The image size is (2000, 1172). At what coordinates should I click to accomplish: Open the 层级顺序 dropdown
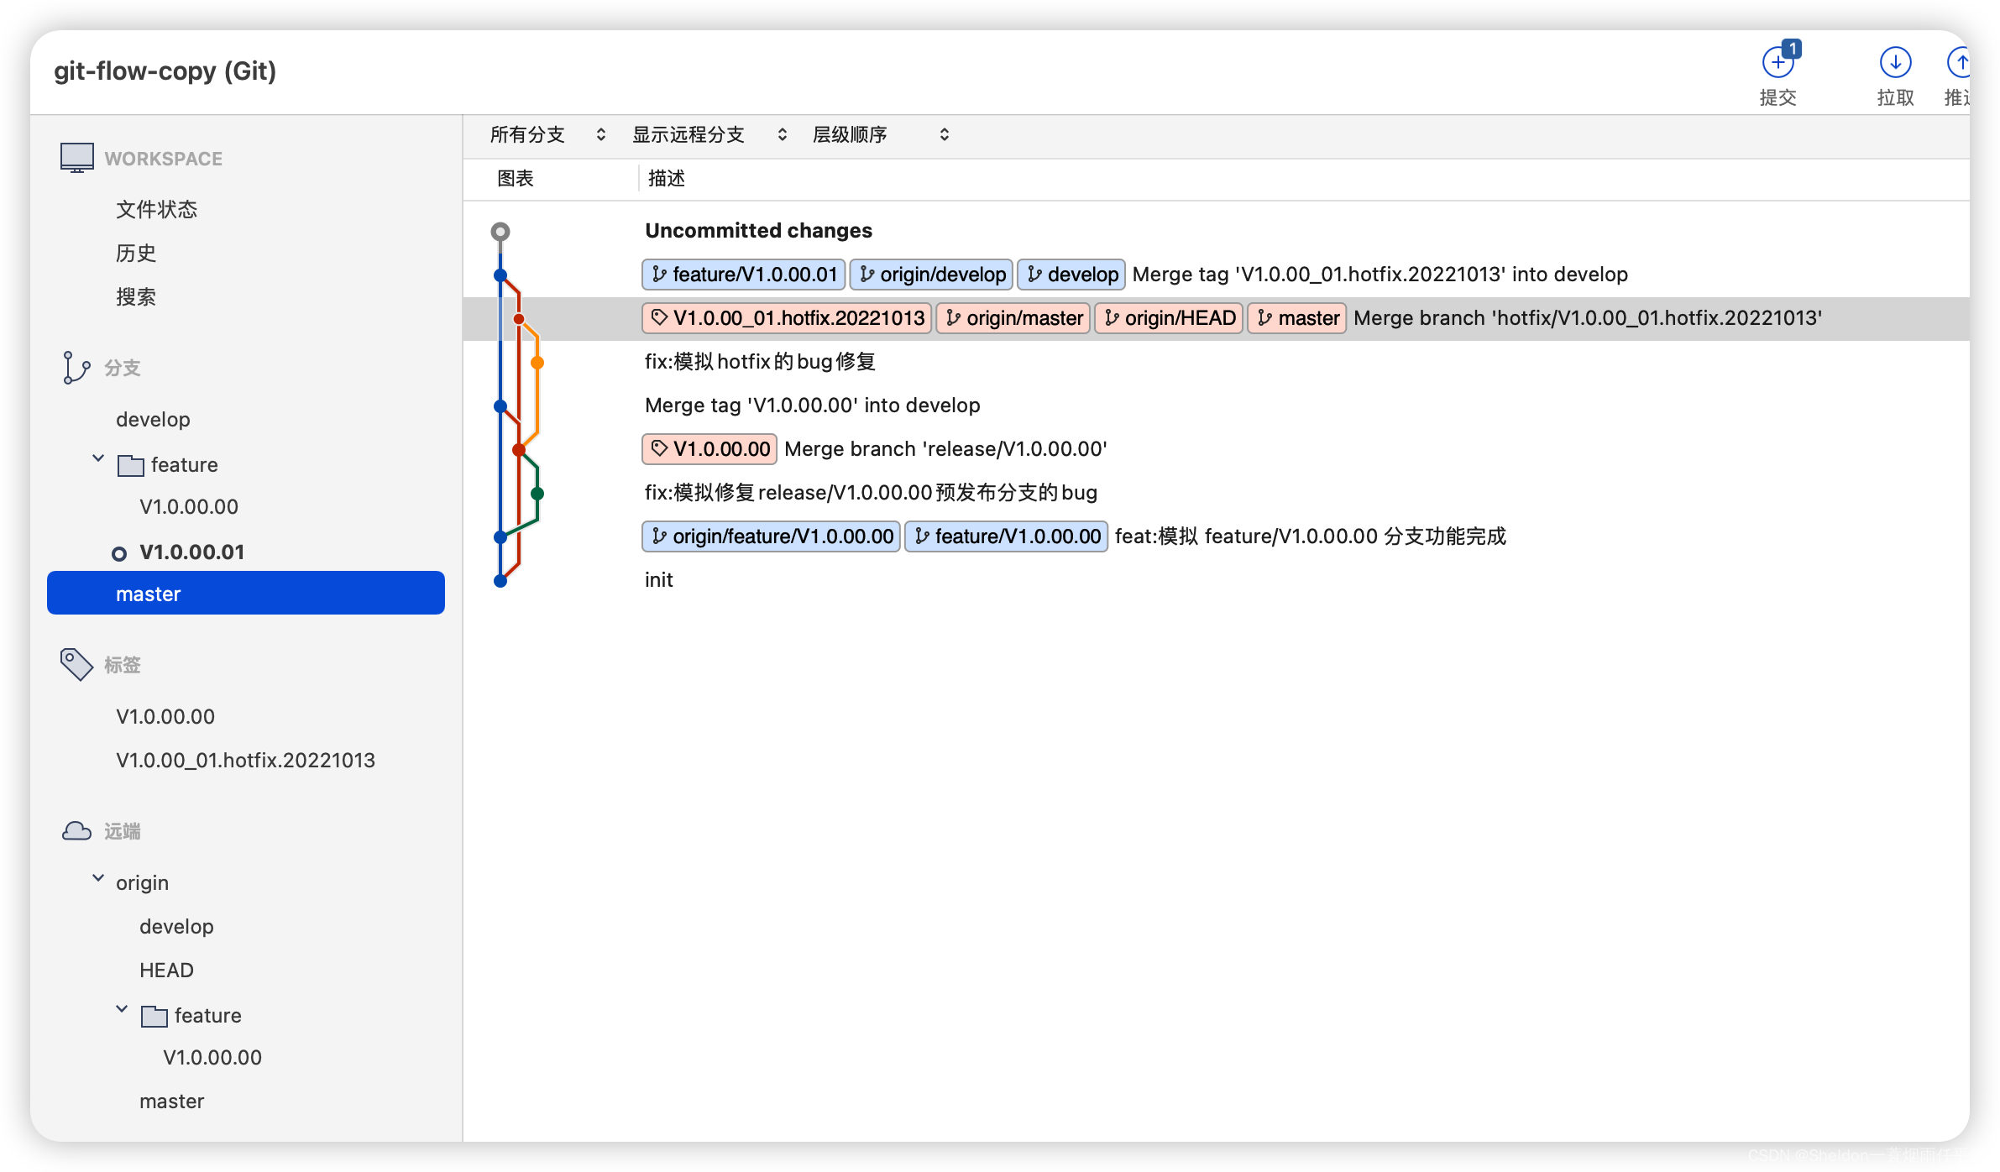(880, 135)
